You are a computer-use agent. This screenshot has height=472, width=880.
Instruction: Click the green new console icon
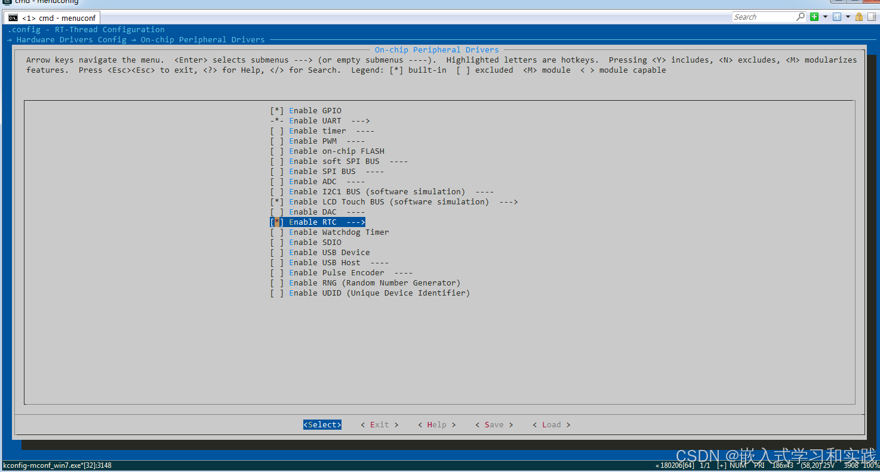[814, 17]
